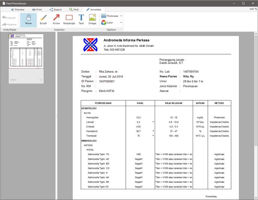Click 'Daddi Junaedi, S.T.' name
This screenshot has height=200, width=258.
(x=171, y=63)
